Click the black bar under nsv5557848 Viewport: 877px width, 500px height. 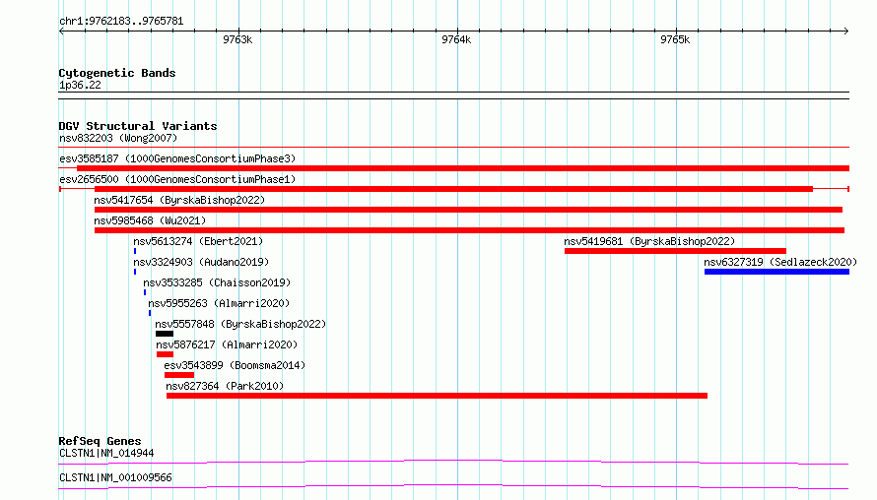pyautogui.click(x=165, y=334)
